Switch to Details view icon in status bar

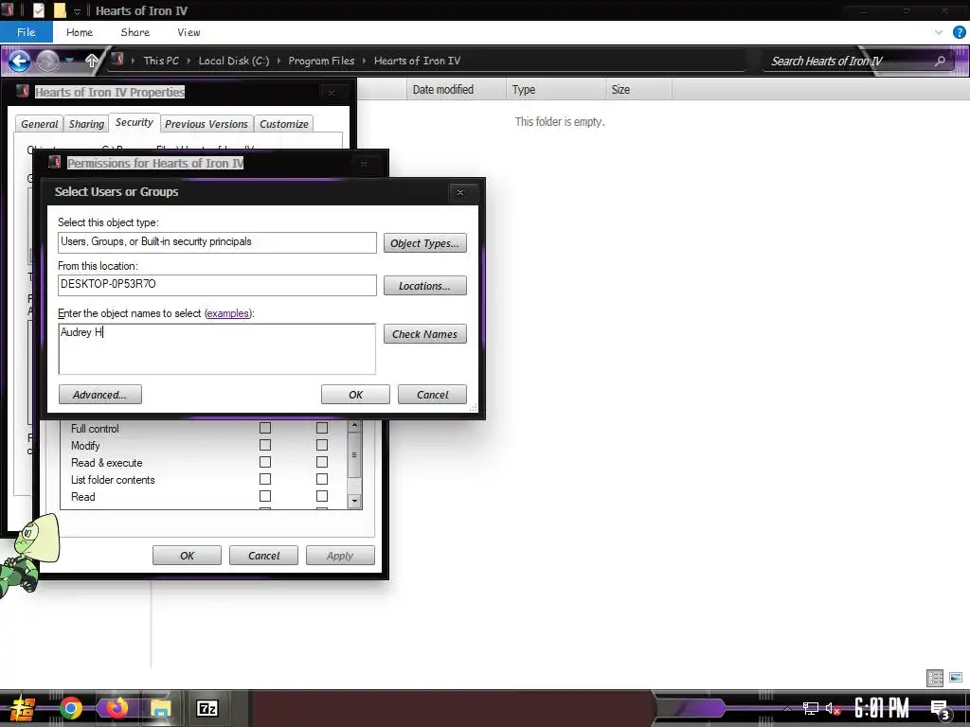pos(935,678)
